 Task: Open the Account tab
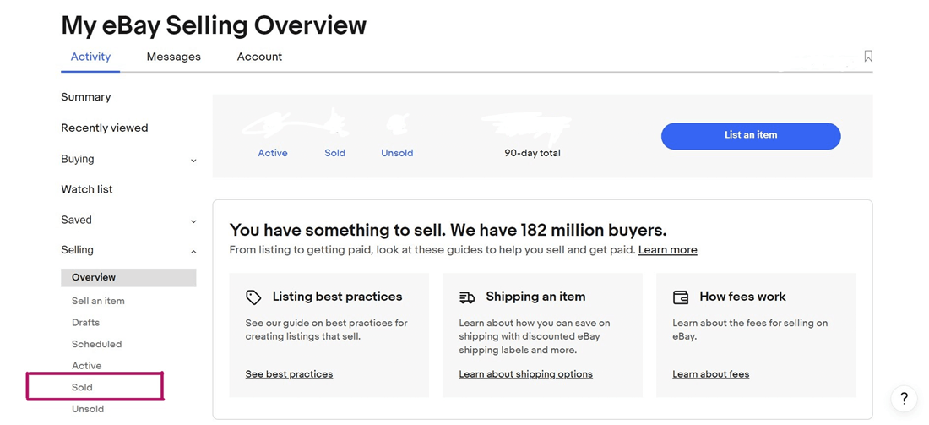259,57
